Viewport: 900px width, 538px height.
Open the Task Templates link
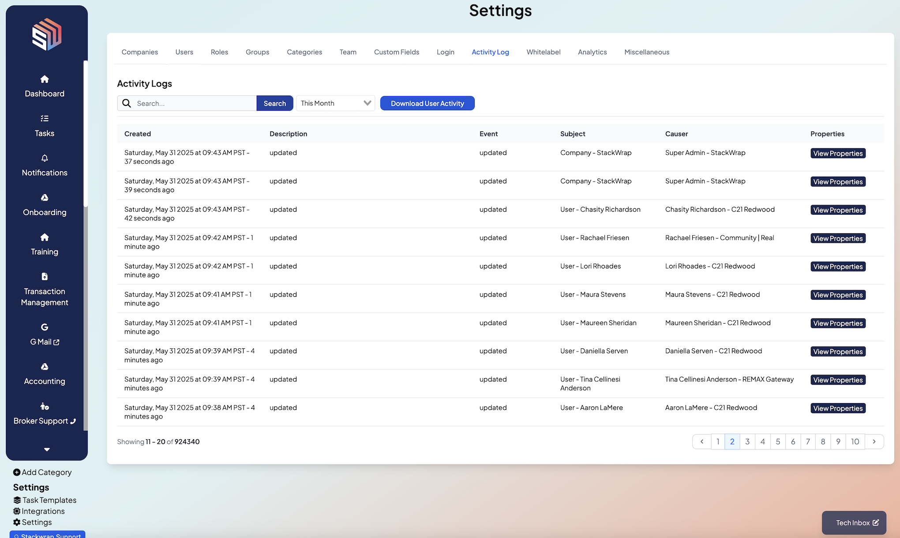(45, 500)
